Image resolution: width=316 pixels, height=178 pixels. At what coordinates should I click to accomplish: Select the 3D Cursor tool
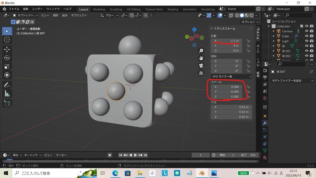7,40
